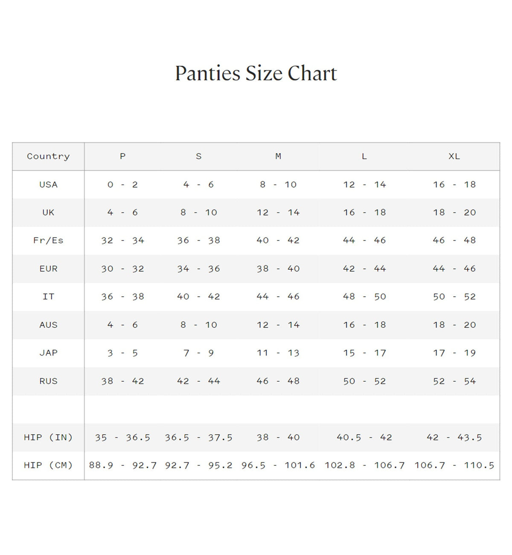Viewport: 512px width, 555px height.
Task: Click the AUS row label
Action: (x=48, y=325)
